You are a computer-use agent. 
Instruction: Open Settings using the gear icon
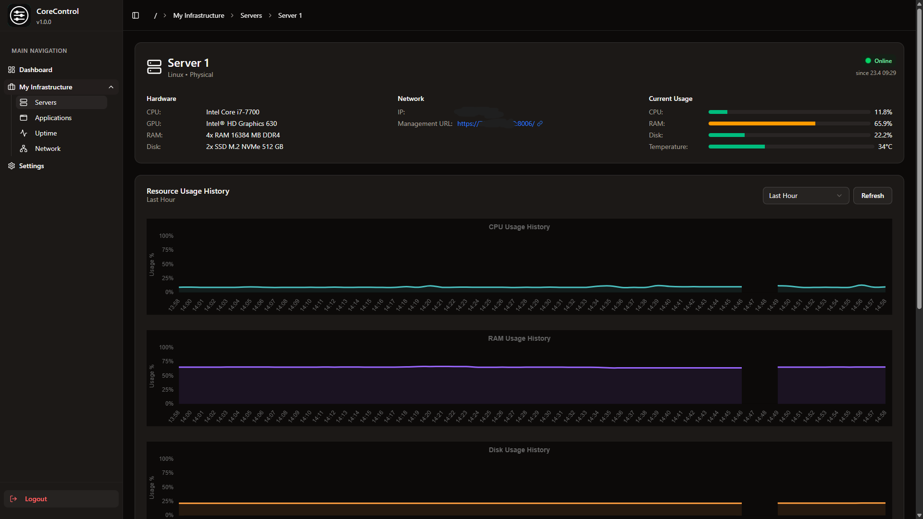(12, 166)
